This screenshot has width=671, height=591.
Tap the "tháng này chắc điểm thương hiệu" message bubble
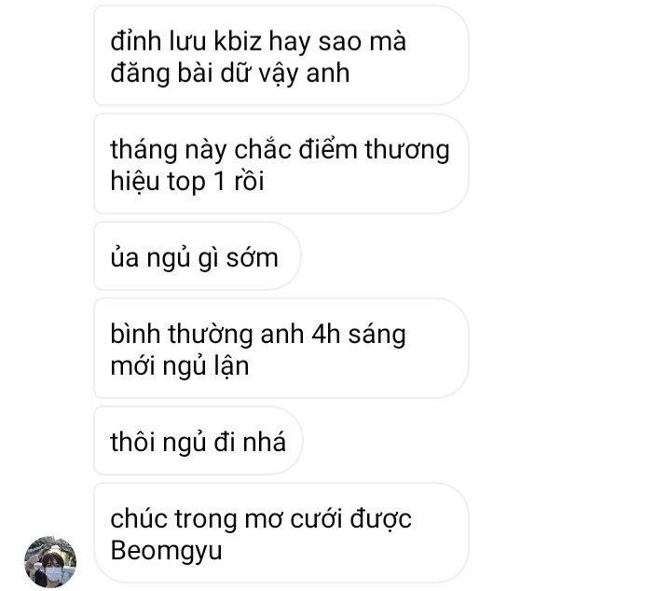click(281, 163)
